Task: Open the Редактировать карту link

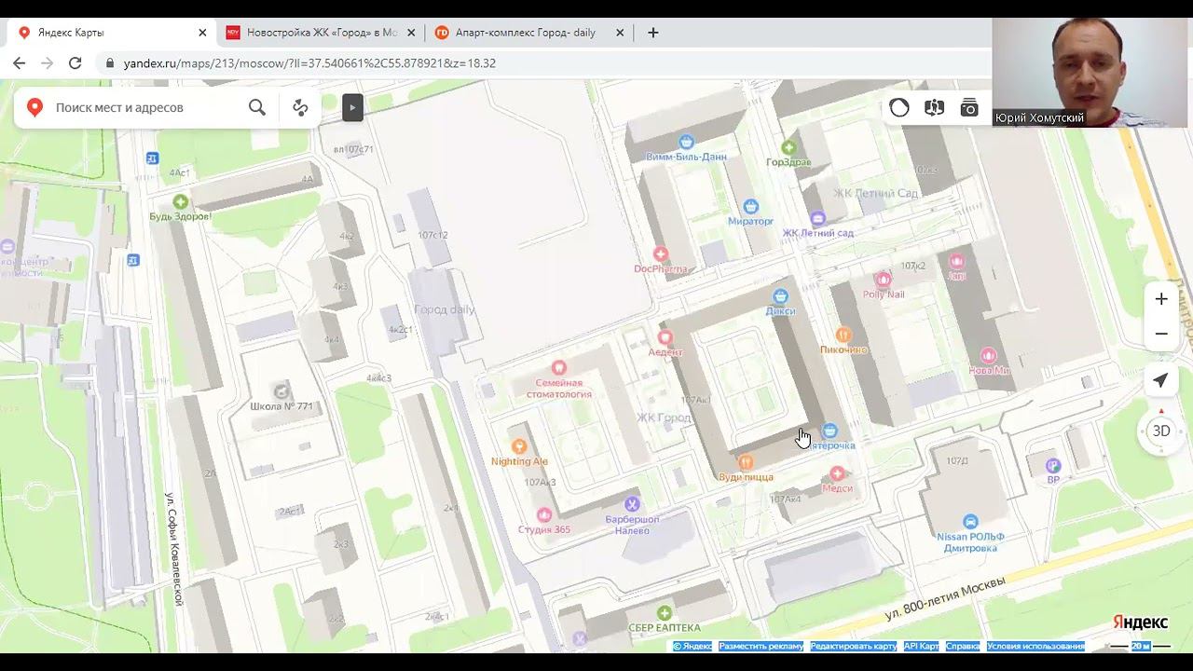Action: 854,646
